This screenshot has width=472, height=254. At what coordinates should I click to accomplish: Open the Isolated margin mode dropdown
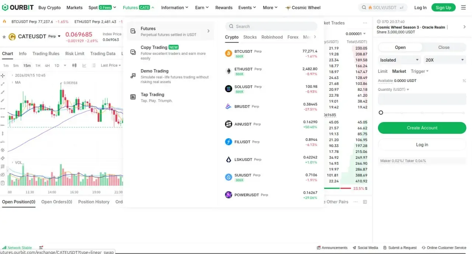click(399, 60)
